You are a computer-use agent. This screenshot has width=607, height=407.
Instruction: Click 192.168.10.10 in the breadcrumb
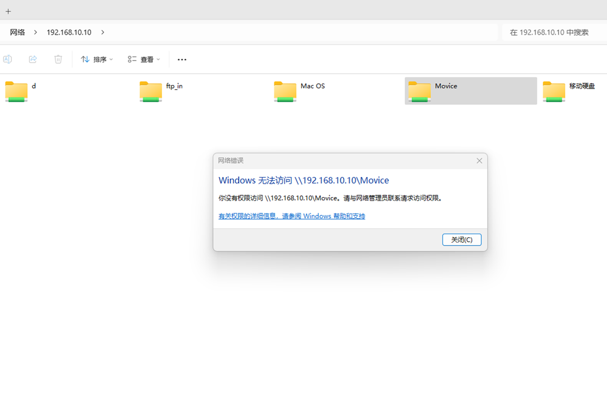pyautogui.click(x=69, y=33)
